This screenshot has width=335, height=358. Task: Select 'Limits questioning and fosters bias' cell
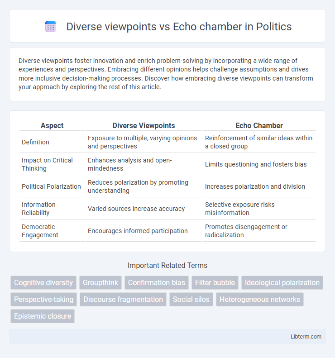click(259, 164)
